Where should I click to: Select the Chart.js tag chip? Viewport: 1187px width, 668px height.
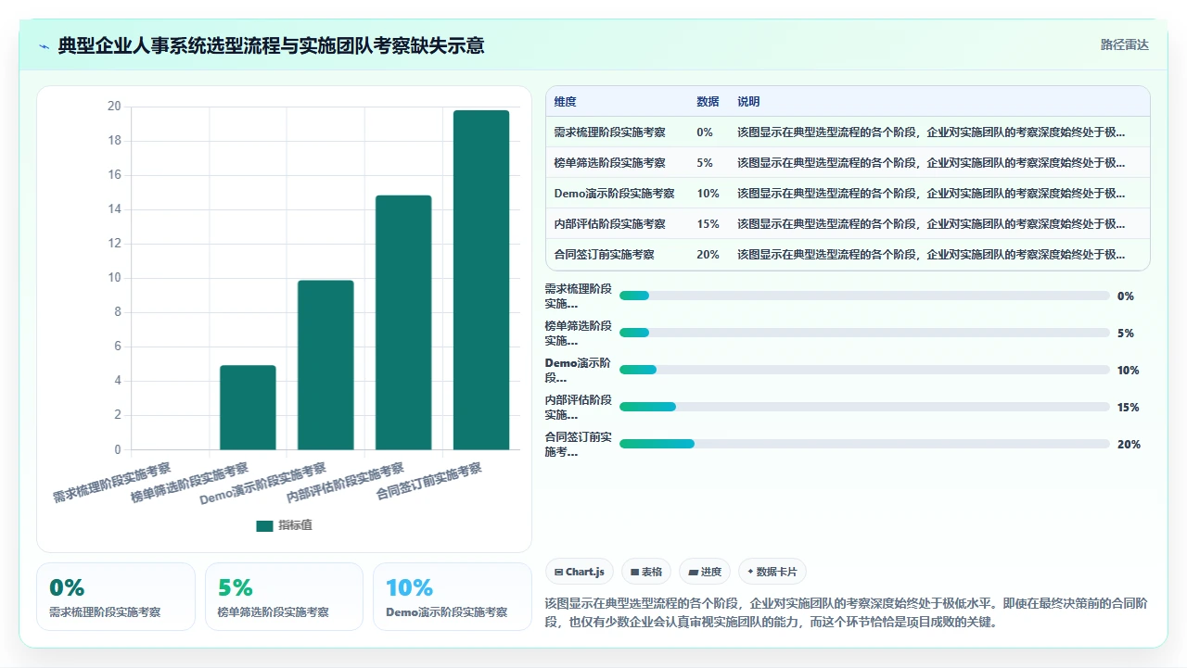pyautogui.click(x=579, y=572)
